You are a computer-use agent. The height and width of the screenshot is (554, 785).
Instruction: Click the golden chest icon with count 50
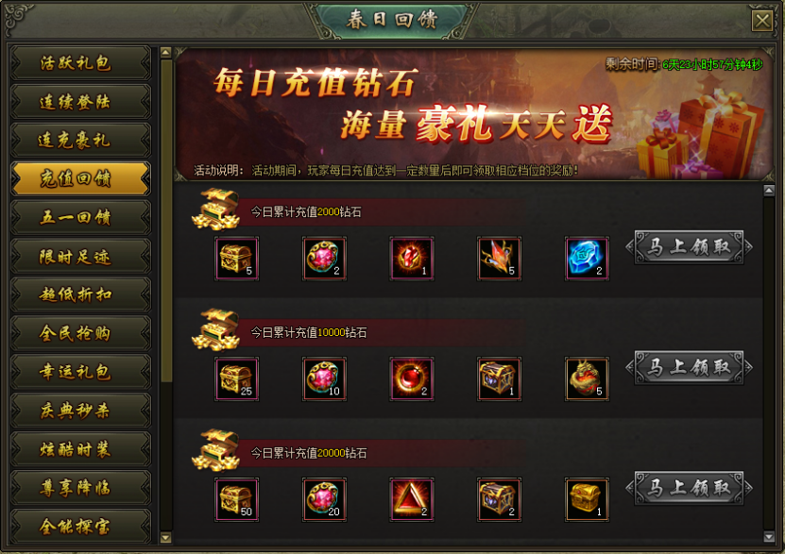(237, 499)
